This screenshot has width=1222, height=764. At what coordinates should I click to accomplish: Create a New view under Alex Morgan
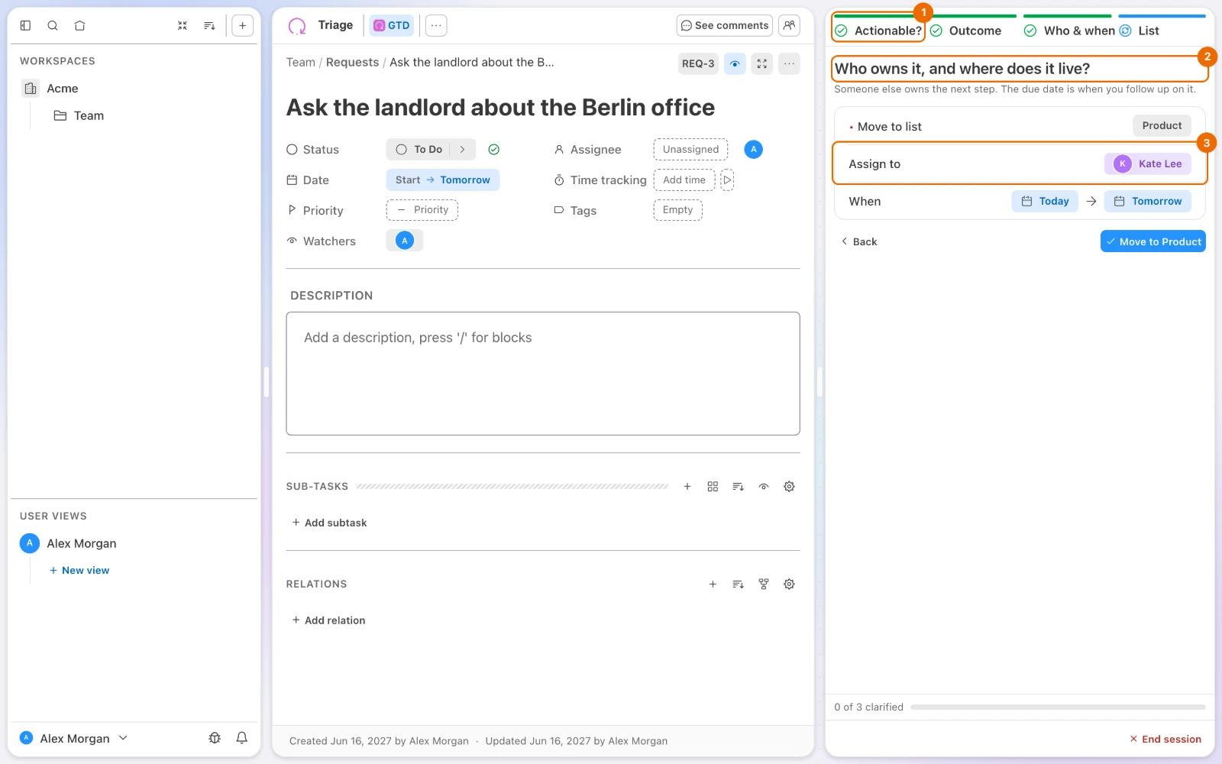pyautogui.click(x=79, y=571)
